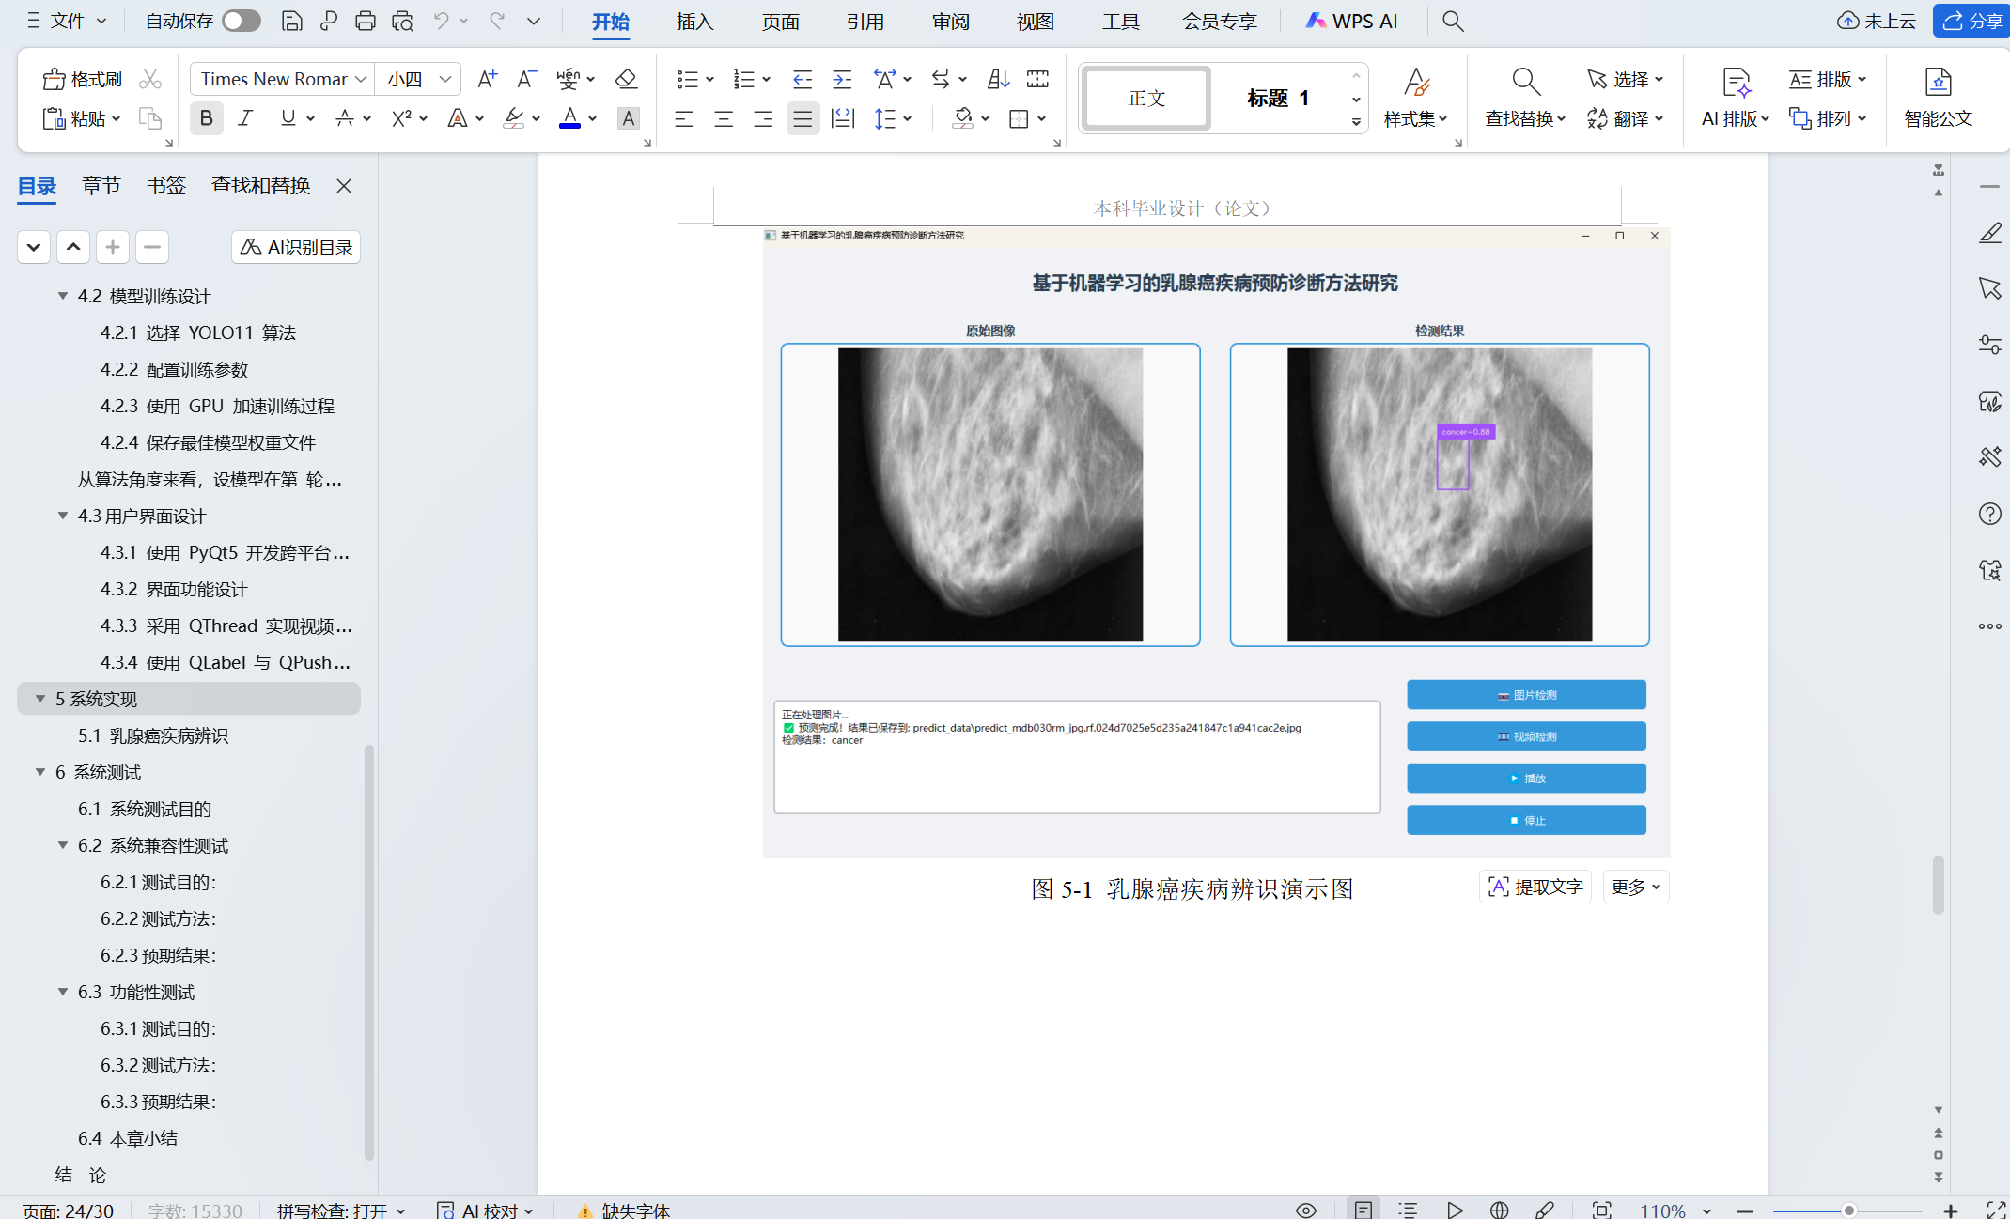Viewport: 2010px width, 1219px height.
Task: Increase paragraph indent
Action: click(842, 79)
